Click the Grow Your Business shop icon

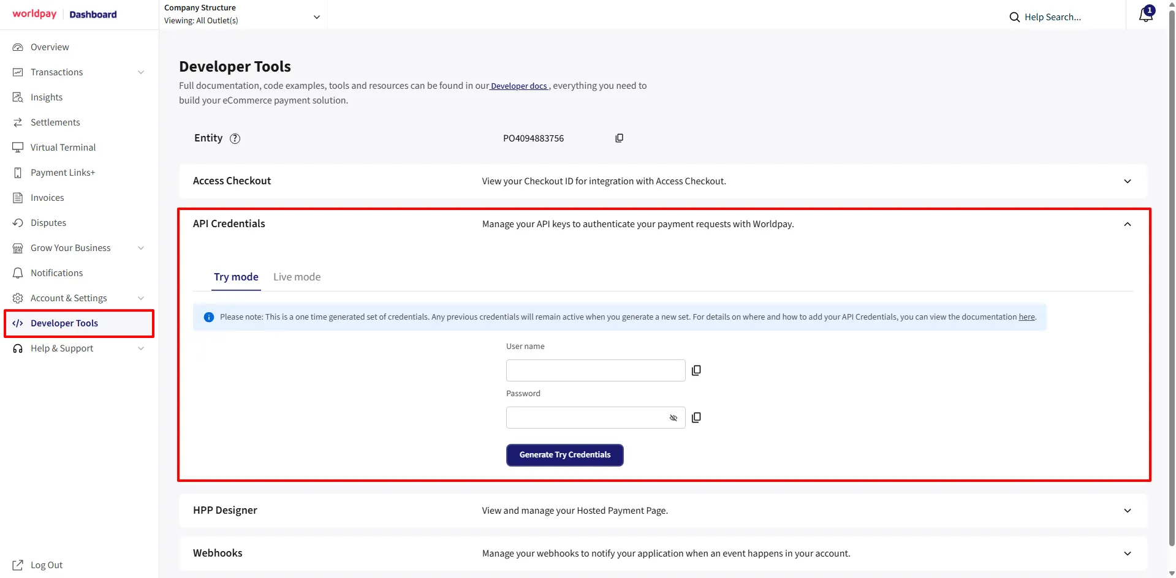18,248
